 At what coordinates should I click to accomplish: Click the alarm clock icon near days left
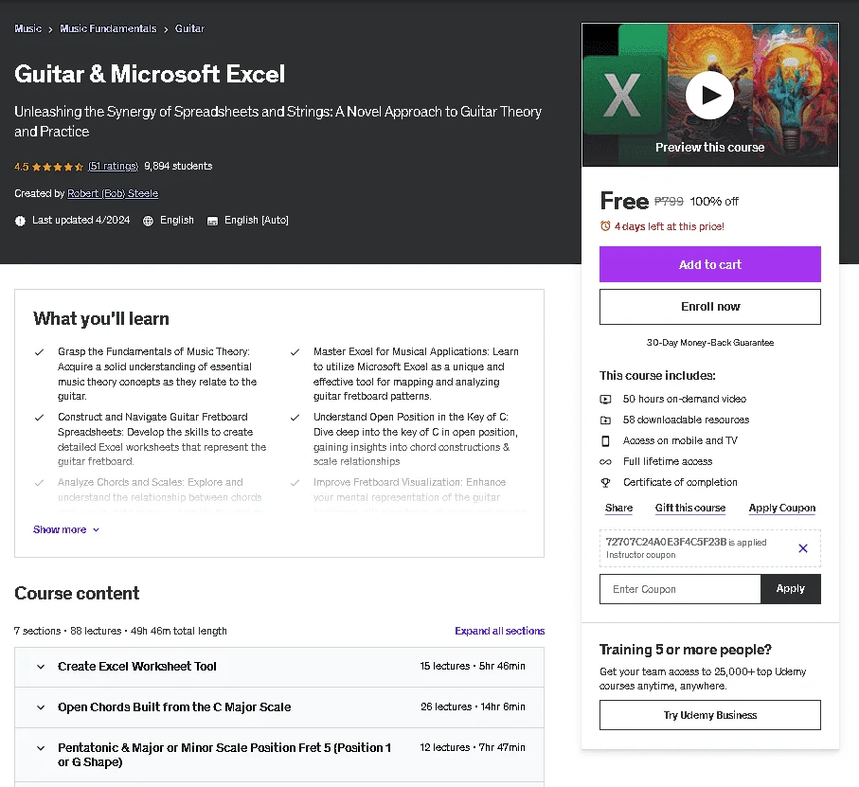pos(605,226)
